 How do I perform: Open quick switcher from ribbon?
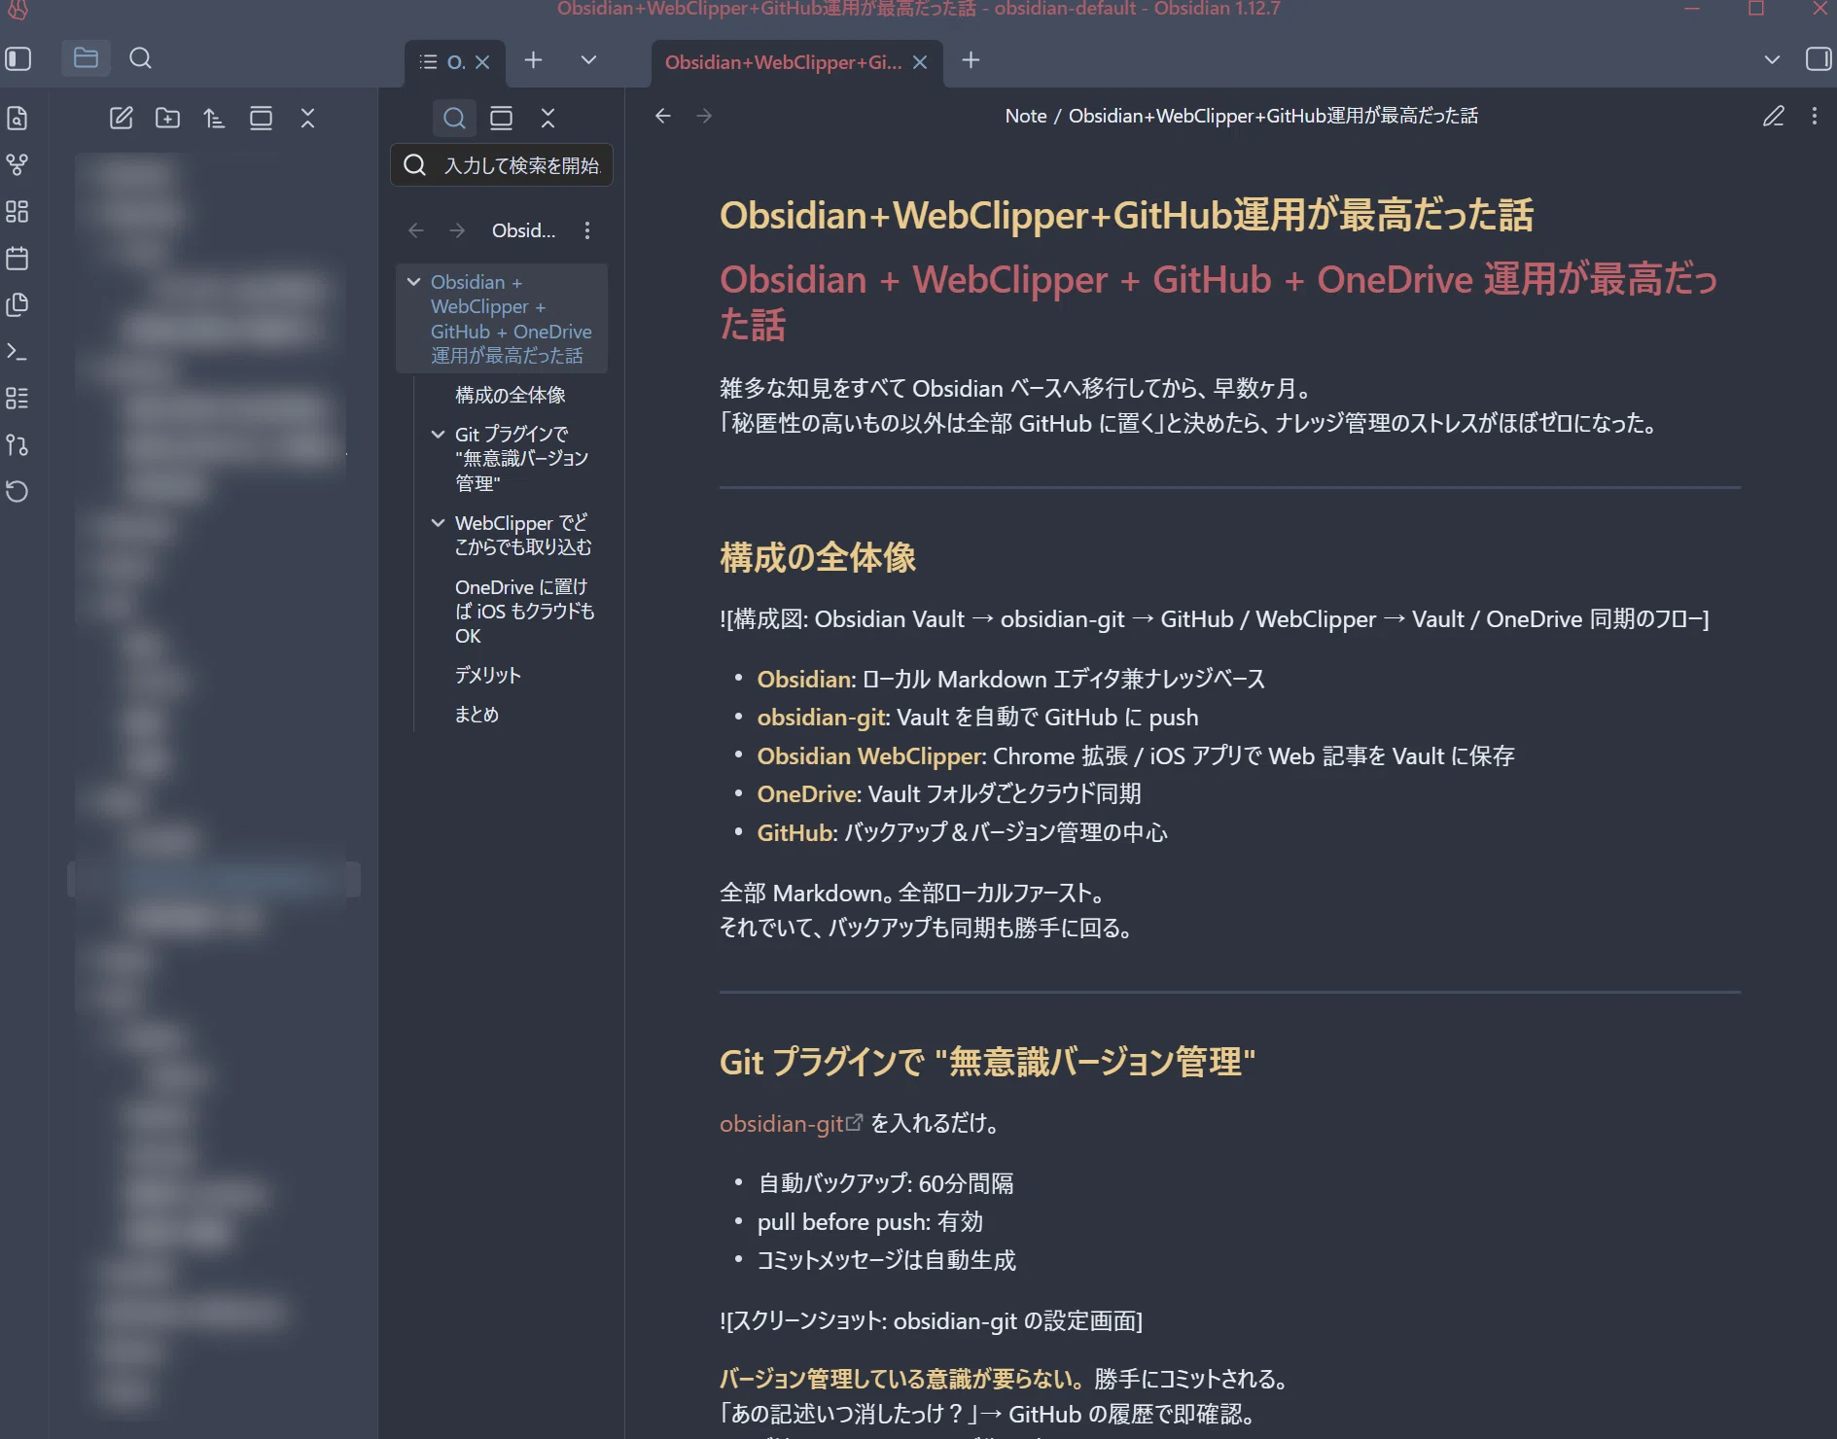18,119
